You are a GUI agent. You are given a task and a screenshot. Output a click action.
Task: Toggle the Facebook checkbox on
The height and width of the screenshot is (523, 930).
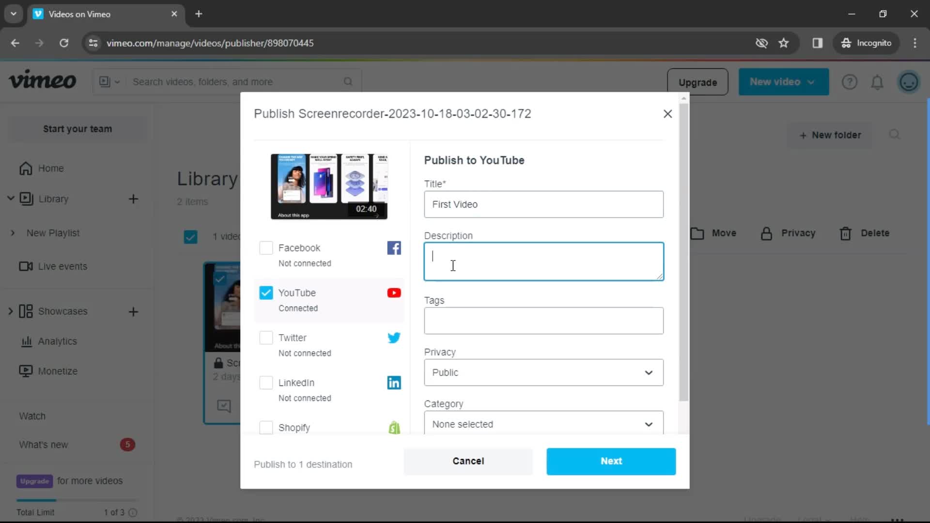[x=267, y=248]
